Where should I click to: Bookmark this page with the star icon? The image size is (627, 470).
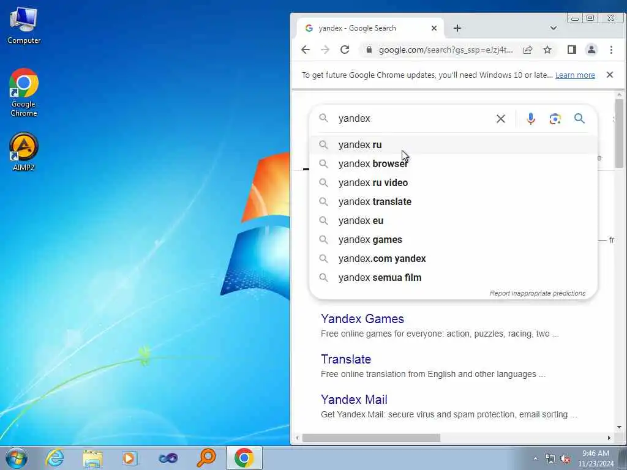547,50
